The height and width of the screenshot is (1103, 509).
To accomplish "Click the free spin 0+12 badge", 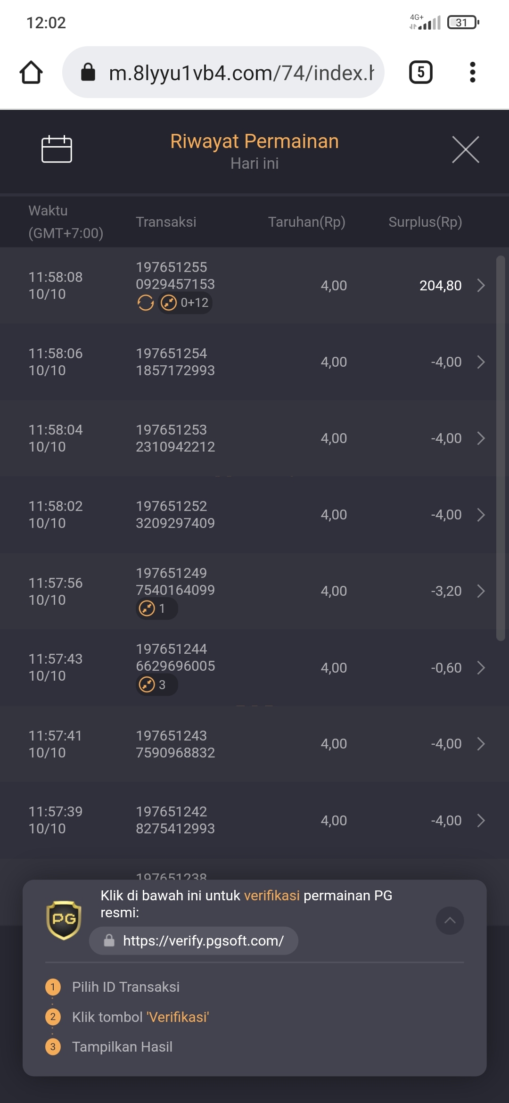I will pyautogui.click(x=185, y=303).
